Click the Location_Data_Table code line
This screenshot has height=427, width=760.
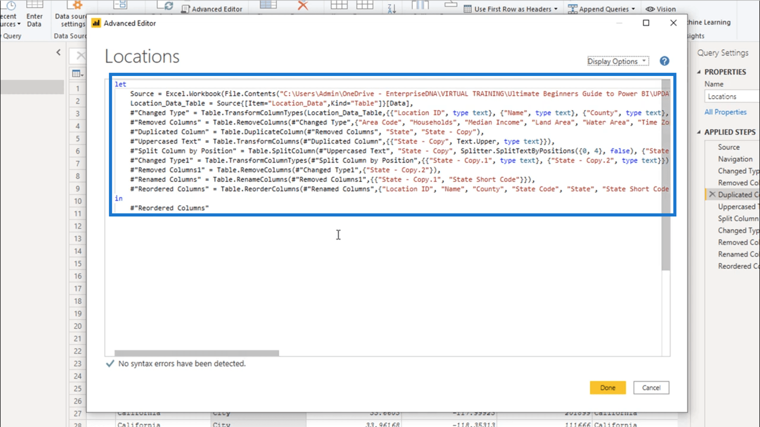point(272,103)
